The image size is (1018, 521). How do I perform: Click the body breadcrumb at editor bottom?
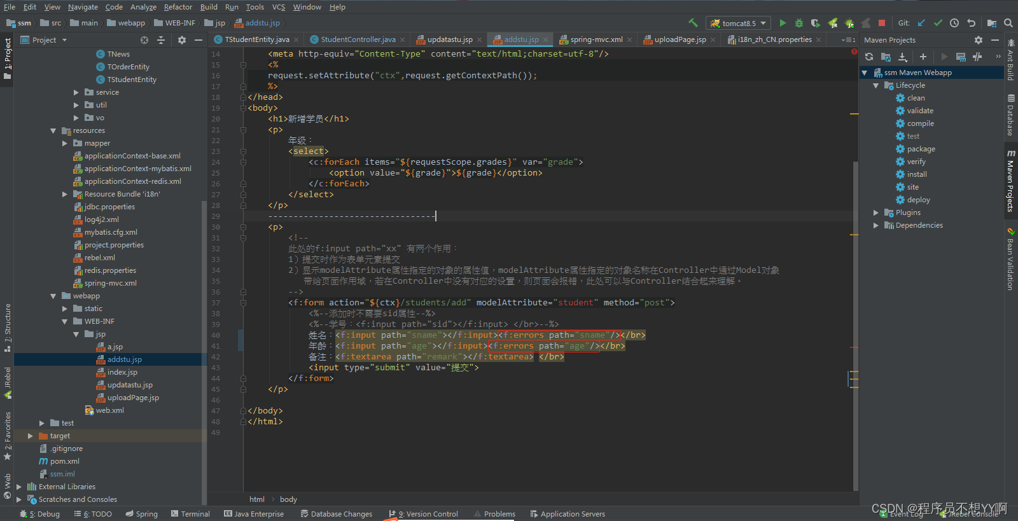[288, 499]
